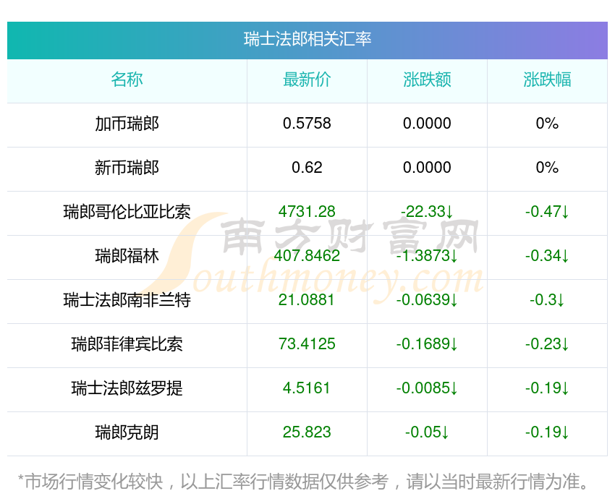This screenshot has height=504, width=615.
Task: Open the 加币瑞郎 currency pair
Action: [x=127, y=124]
